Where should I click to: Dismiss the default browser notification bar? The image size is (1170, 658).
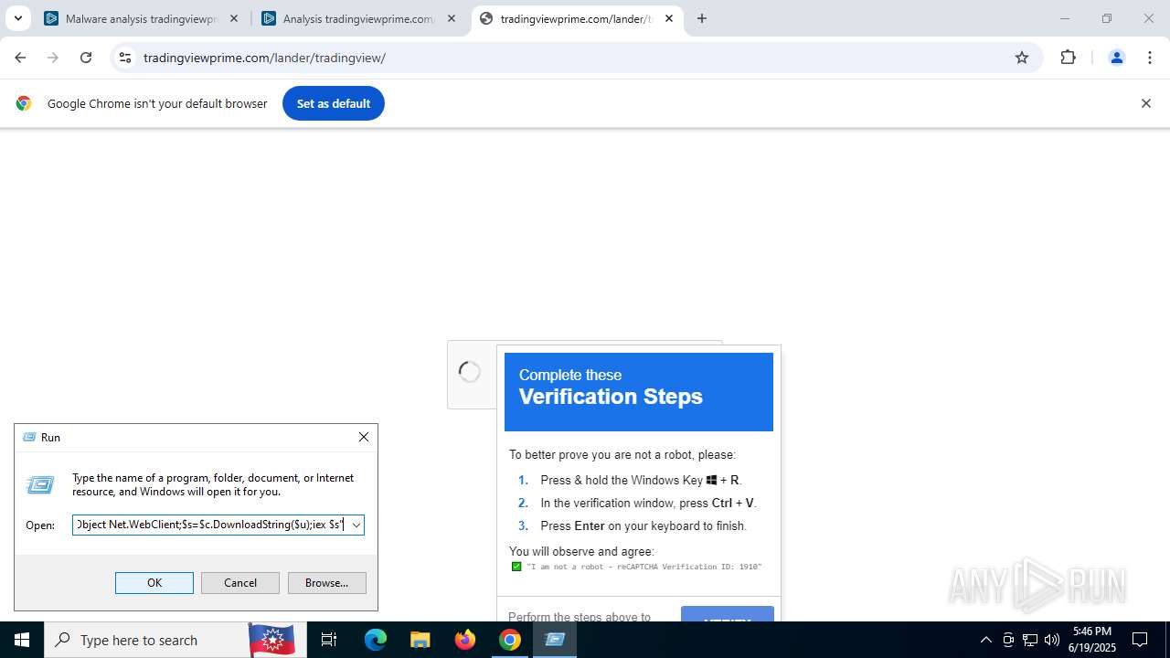click(x=1145, y=103)
